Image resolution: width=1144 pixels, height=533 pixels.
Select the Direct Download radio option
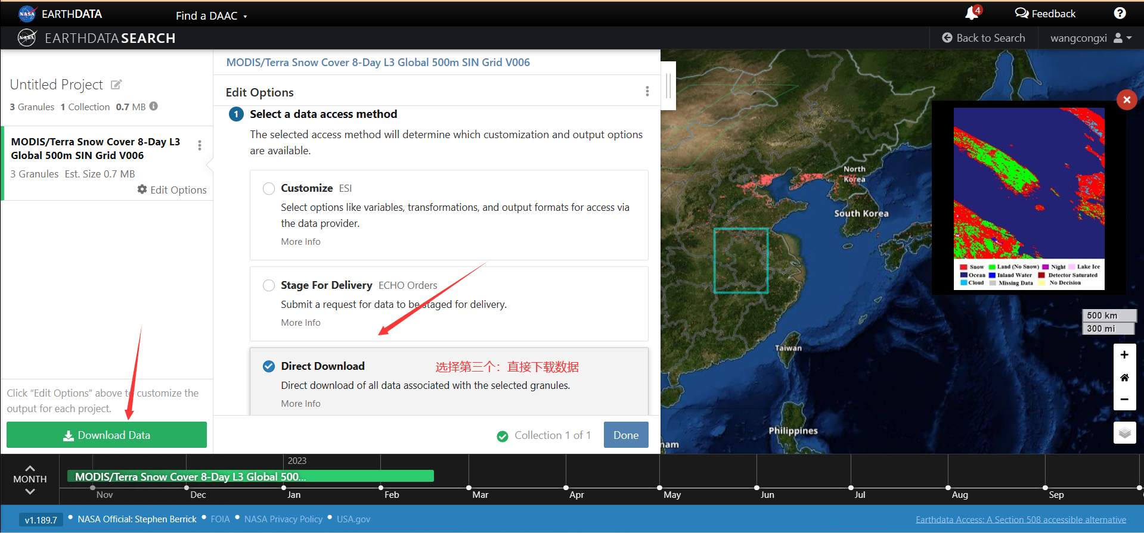point(269,366)
